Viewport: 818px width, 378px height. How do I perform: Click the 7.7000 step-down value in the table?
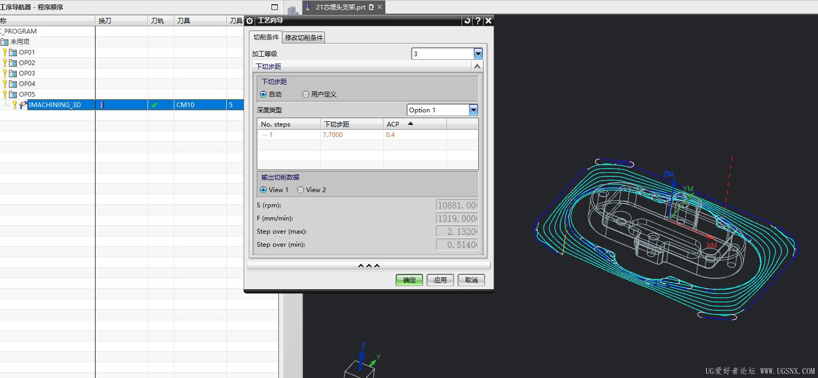(x=333, y=135)
